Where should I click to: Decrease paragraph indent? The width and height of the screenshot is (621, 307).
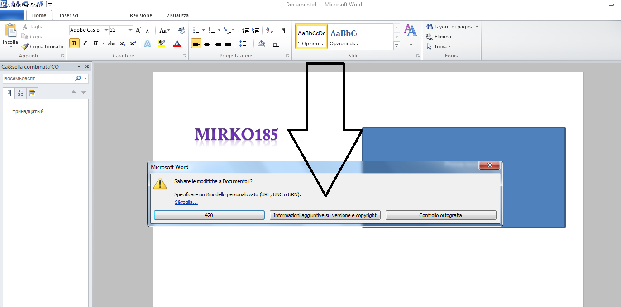pos(246,30)
